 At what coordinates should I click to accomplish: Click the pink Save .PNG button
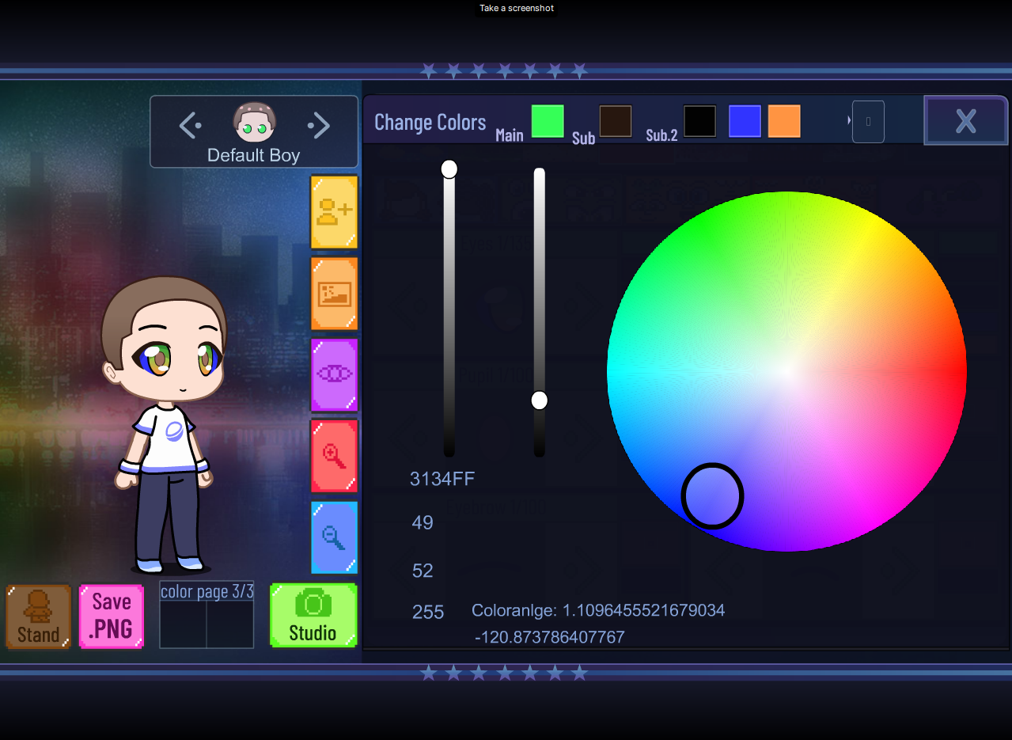click(x=111, y=617)
